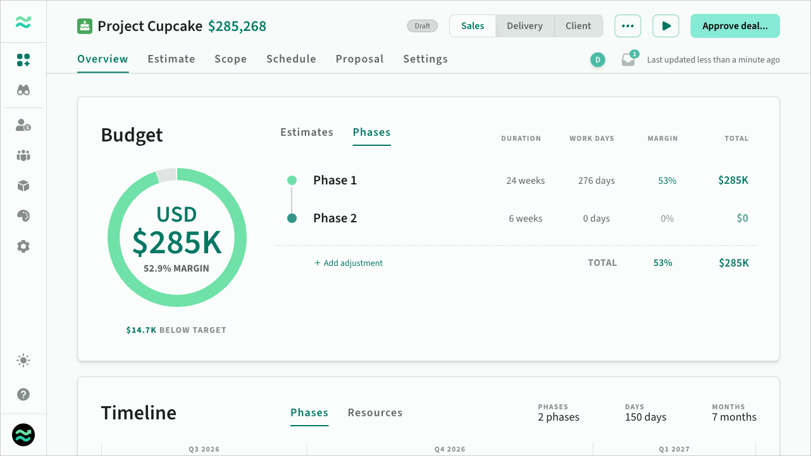Open the binoculars explore icon
The width and height of the screenshot is (811, 456).
point(23,90)
